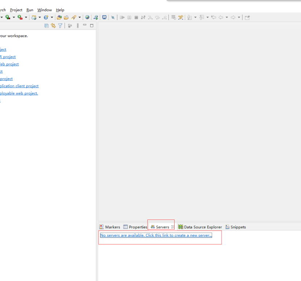Open the Run configurations dropdown arrow
This screenshot has width=301, height=281.
14,17
